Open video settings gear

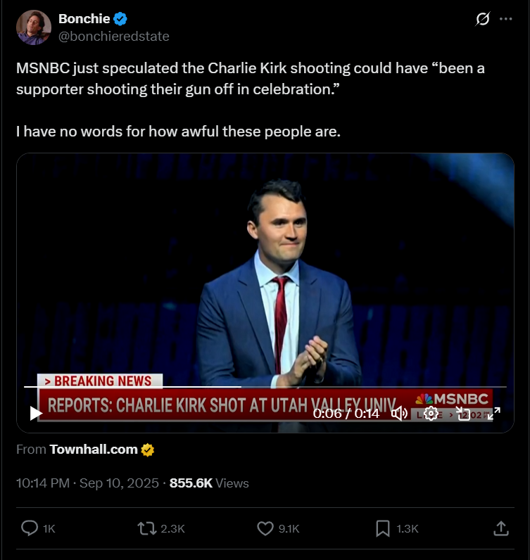[x=431, y=414]
